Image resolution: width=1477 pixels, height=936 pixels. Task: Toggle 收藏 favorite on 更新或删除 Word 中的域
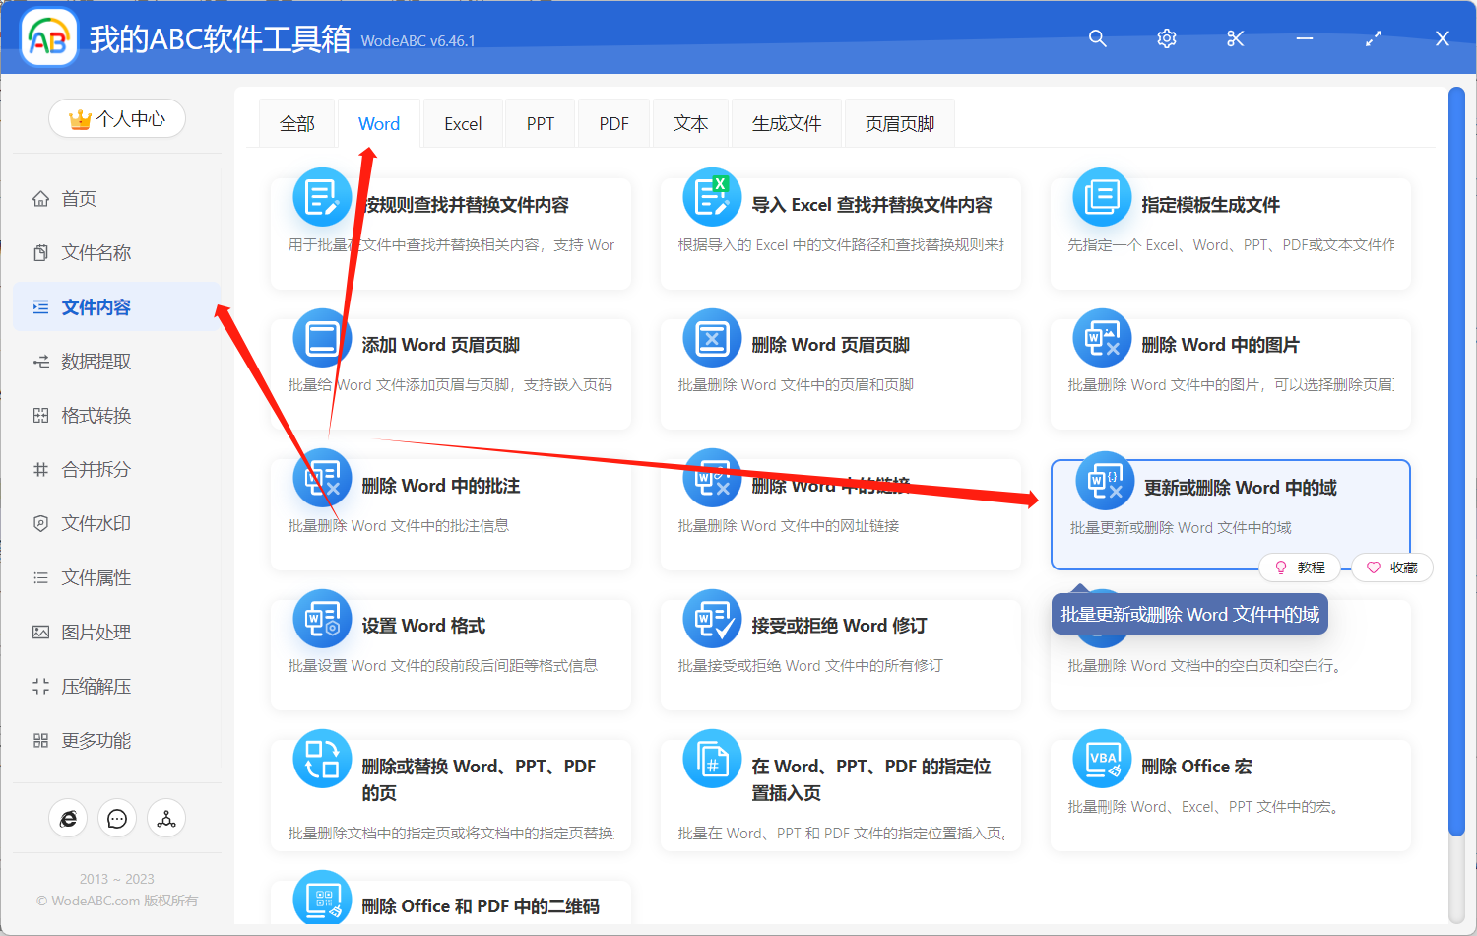coord(1391,568)
